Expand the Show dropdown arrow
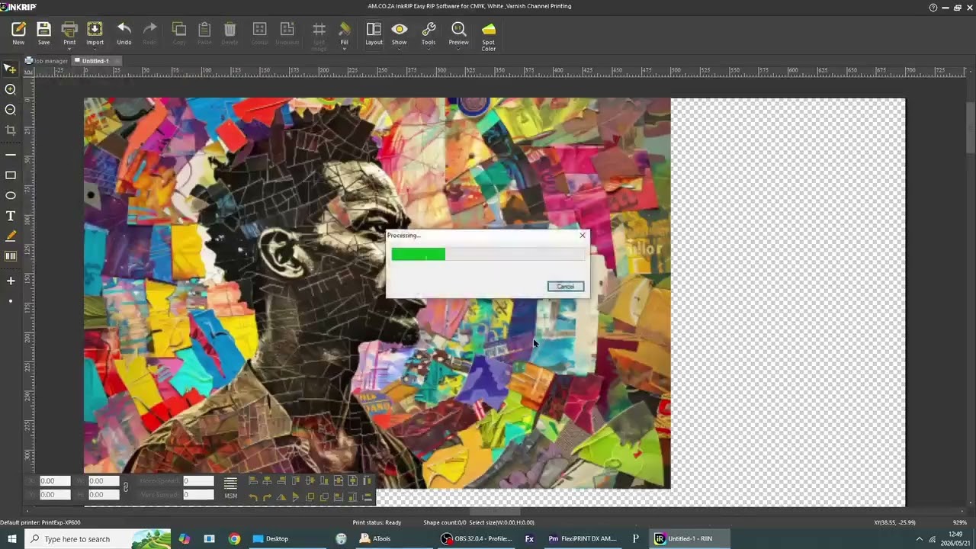976x549 pixels. (x=400, y=50)
